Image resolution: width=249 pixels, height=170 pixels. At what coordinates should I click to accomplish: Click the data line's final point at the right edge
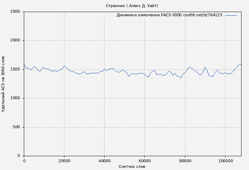point(241,65)
